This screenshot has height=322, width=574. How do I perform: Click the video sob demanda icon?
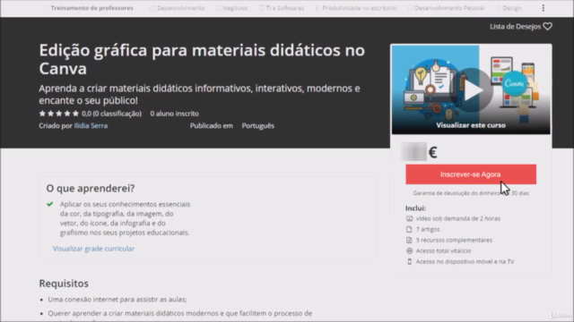click(x=409, y=218)
